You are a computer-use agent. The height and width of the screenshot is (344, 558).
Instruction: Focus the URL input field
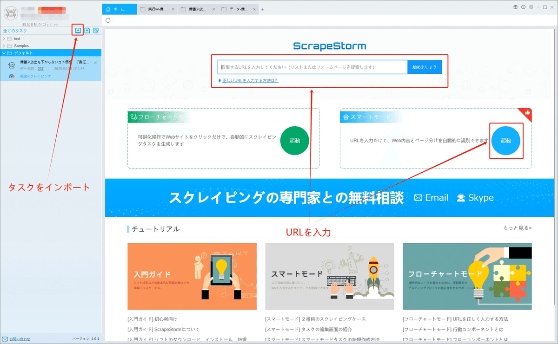pyautogui.click(x=312, y=67)
